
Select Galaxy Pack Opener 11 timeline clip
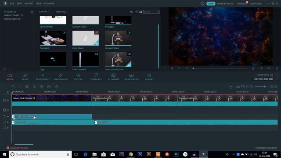click(52, 100)
